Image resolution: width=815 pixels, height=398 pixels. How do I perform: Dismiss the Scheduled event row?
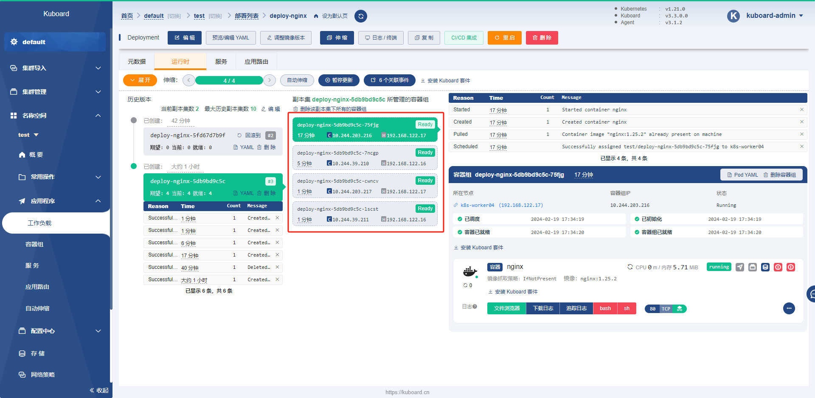pos(802,147)
